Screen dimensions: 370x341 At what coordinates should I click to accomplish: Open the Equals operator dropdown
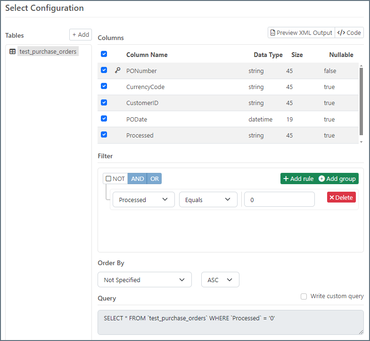pyautogui.click(x=208, y=200)
